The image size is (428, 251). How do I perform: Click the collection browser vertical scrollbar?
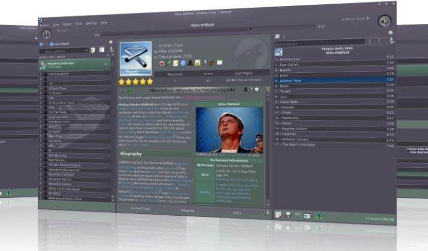(x=113, y=128)
